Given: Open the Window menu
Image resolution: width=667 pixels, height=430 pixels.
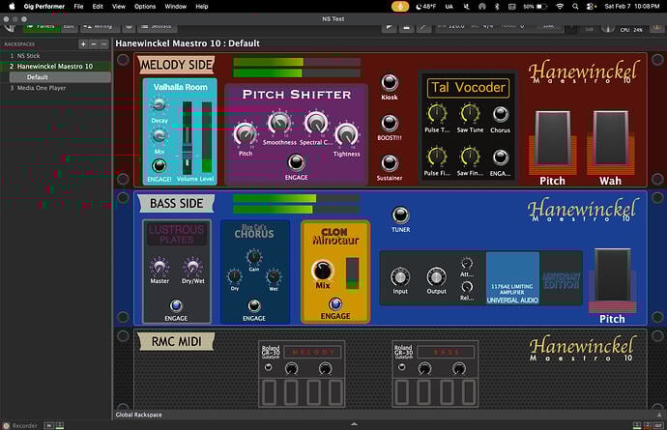Looking at the screenshot, I should pyautogui.click(x=174, y=6).
